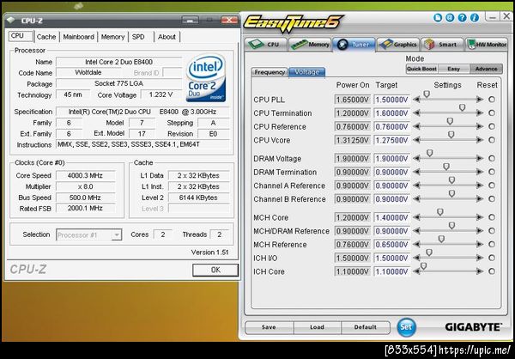Open the CPU tab in EasyTune6

tap(265, 45)
